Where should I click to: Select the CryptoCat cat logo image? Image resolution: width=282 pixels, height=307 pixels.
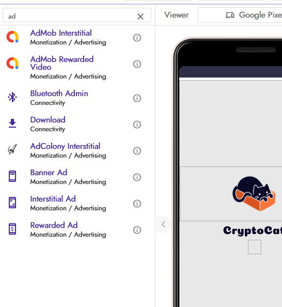254,194
